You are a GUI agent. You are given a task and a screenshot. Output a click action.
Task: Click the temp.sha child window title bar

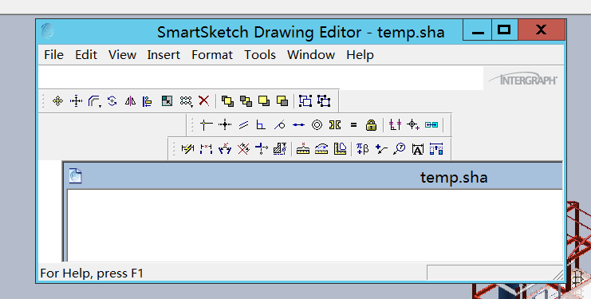pos(313,176)
